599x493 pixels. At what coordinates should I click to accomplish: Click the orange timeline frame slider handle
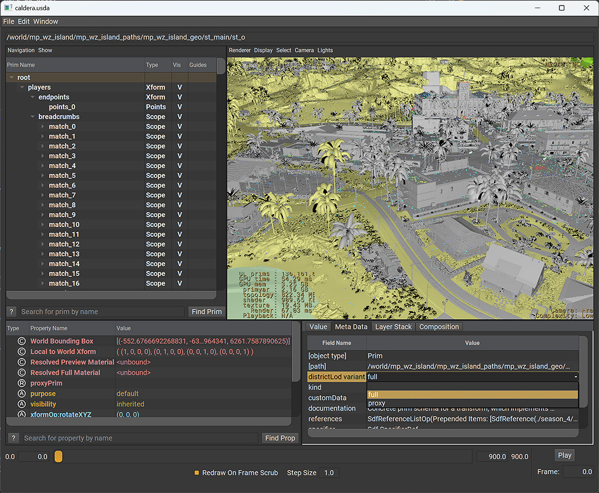(59, 456)
